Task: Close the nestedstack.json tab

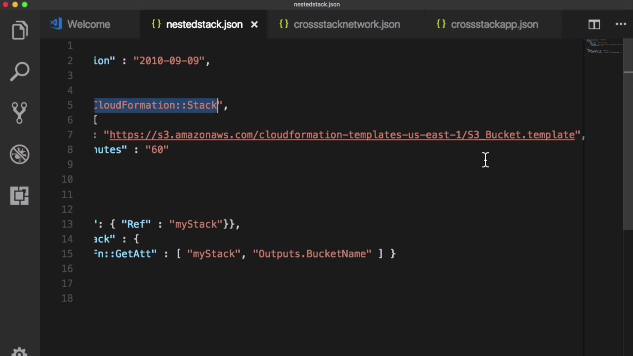Action: [254, 24]
